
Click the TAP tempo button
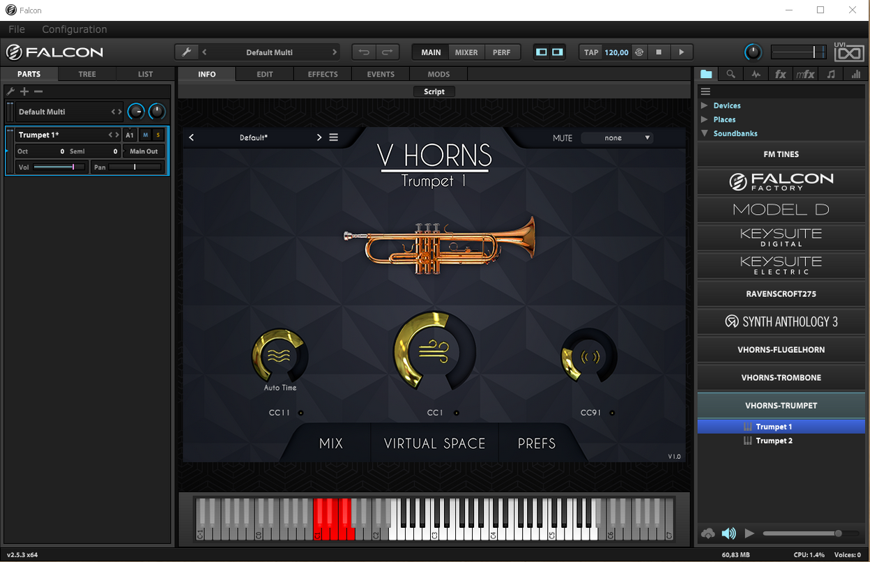coord(591,52)
